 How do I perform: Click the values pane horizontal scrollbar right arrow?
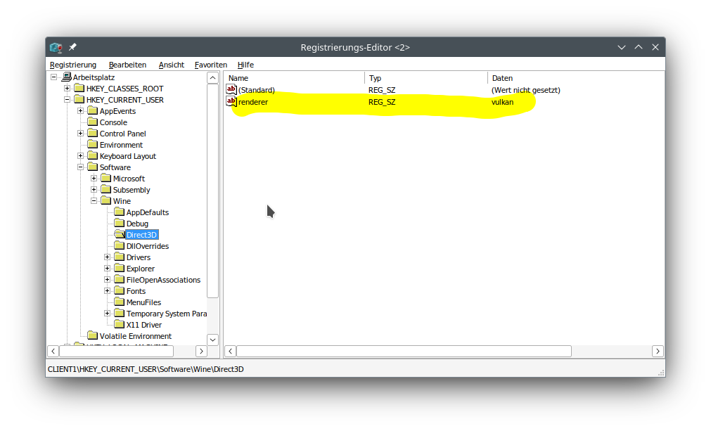point(658,351)
